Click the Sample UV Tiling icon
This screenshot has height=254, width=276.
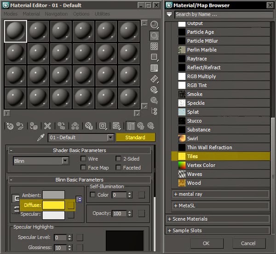pyautogui.click(x=155, y=57)
